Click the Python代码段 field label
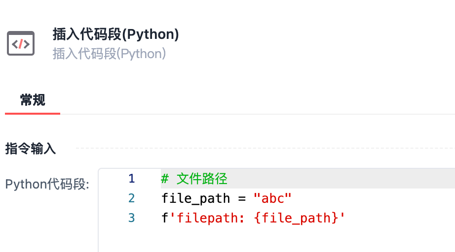This screenshot has height=252, width=455. point(47,185)
